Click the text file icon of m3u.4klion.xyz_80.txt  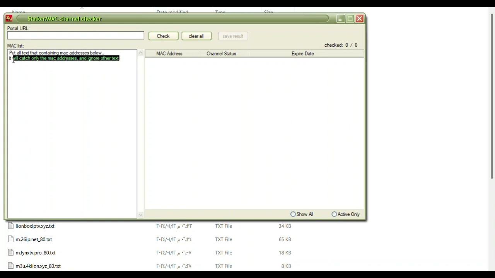(x=11, y=266)
